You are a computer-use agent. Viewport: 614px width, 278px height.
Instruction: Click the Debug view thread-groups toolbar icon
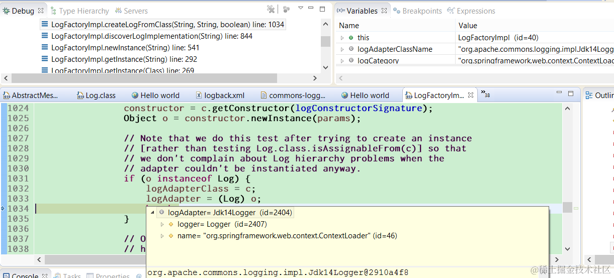tap(286, 9)
